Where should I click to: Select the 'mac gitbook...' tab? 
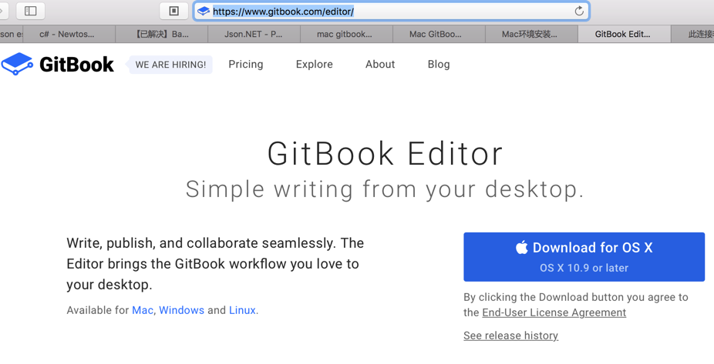pos(345,34)
